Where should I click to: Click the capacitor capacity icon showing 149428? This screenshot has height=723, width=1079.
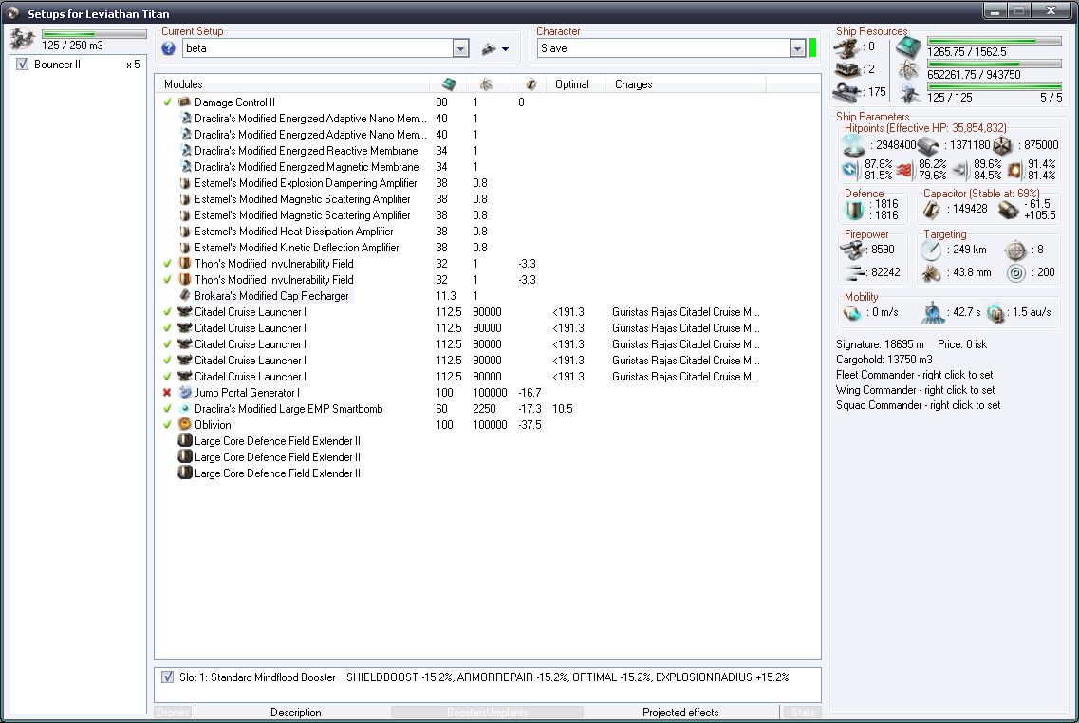[932, 209]
